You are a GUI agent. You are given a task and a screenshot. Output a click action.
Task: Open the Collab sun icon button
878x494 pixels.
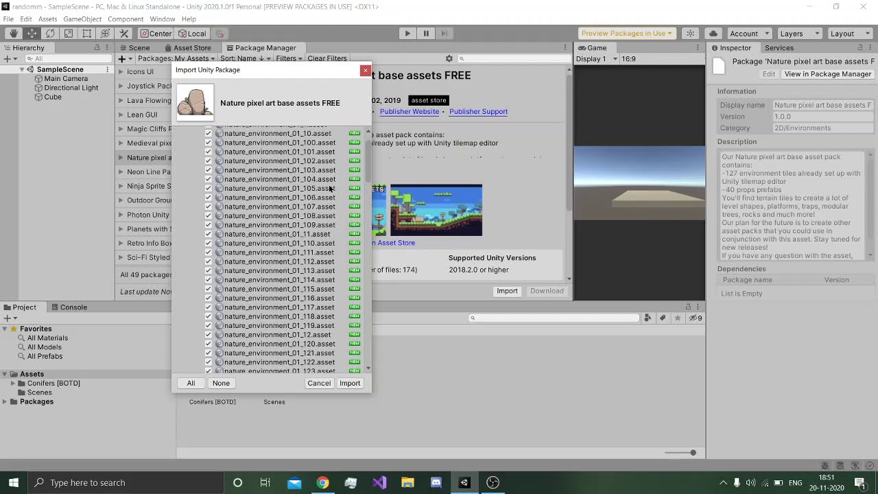tap(691, 34)
